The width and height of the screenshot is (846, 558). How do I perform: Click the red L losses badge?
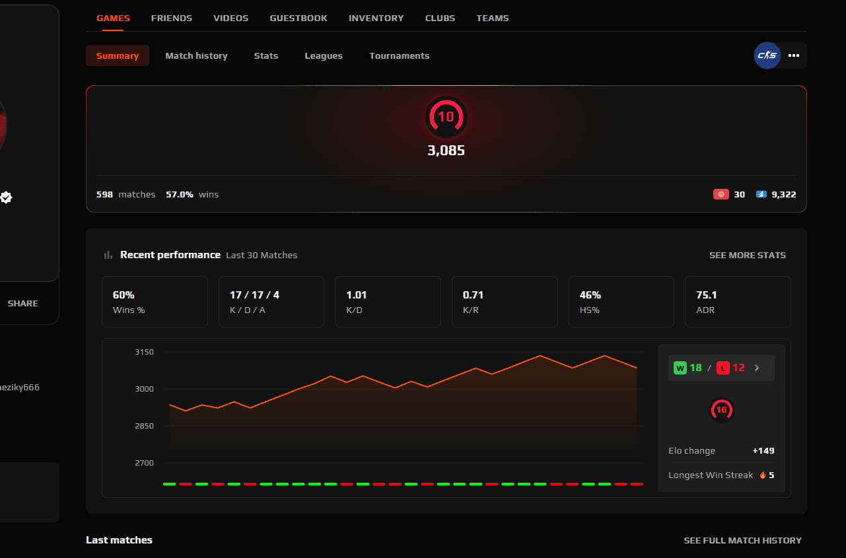723,368
